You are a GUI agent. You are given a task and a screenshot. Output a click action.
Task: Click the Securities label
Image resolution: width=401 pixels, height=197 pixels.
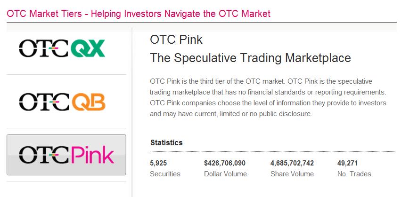click(x=165, y=174)
